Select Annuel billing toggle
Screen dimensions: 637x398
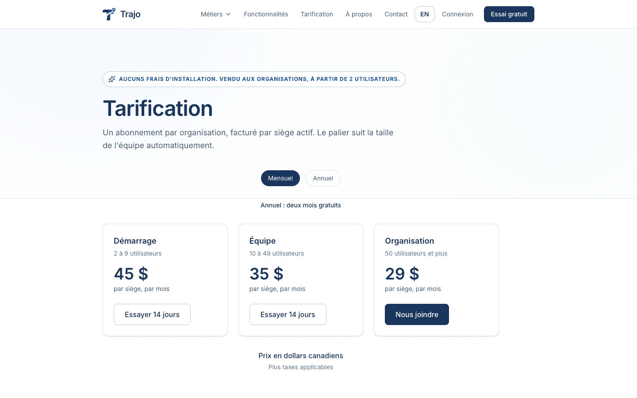point(323,178)
